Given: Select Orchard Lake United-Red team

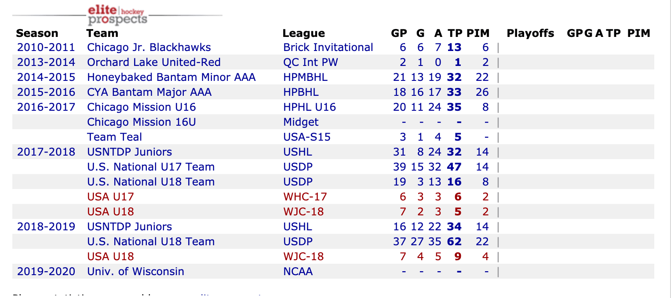Looking at the screenshot, I should click(154, 62).
